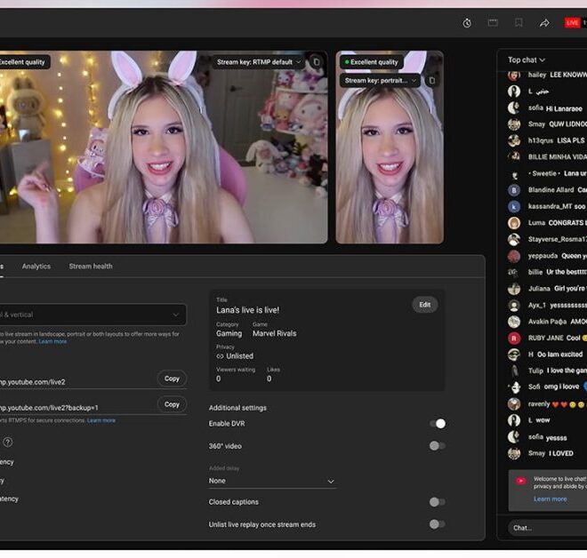Click Juliana's avatar in chat

point(514,289)
